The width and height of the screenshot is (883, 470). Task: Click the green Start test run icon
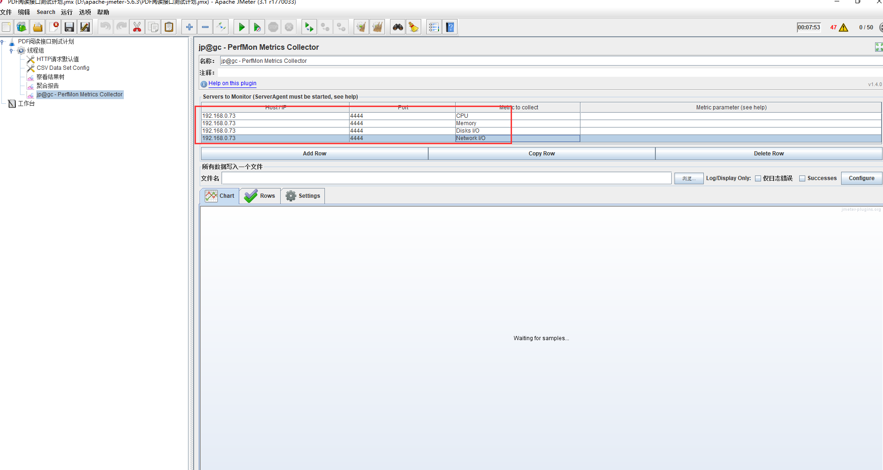[x=241, y=27]
